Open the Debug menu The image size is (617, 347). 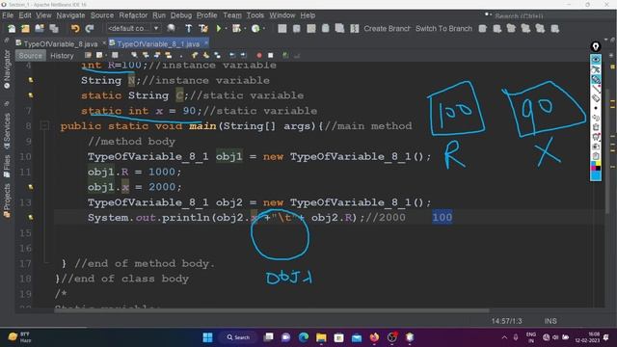(x=181, y=15)
